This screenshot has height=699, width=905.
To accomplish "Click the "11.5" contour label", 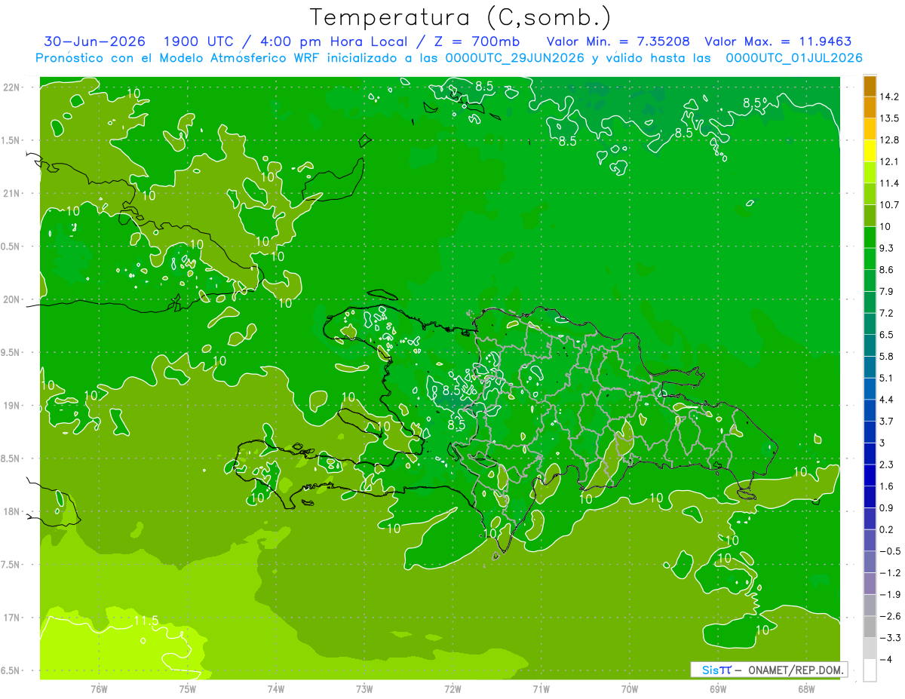I will [146, 621].
